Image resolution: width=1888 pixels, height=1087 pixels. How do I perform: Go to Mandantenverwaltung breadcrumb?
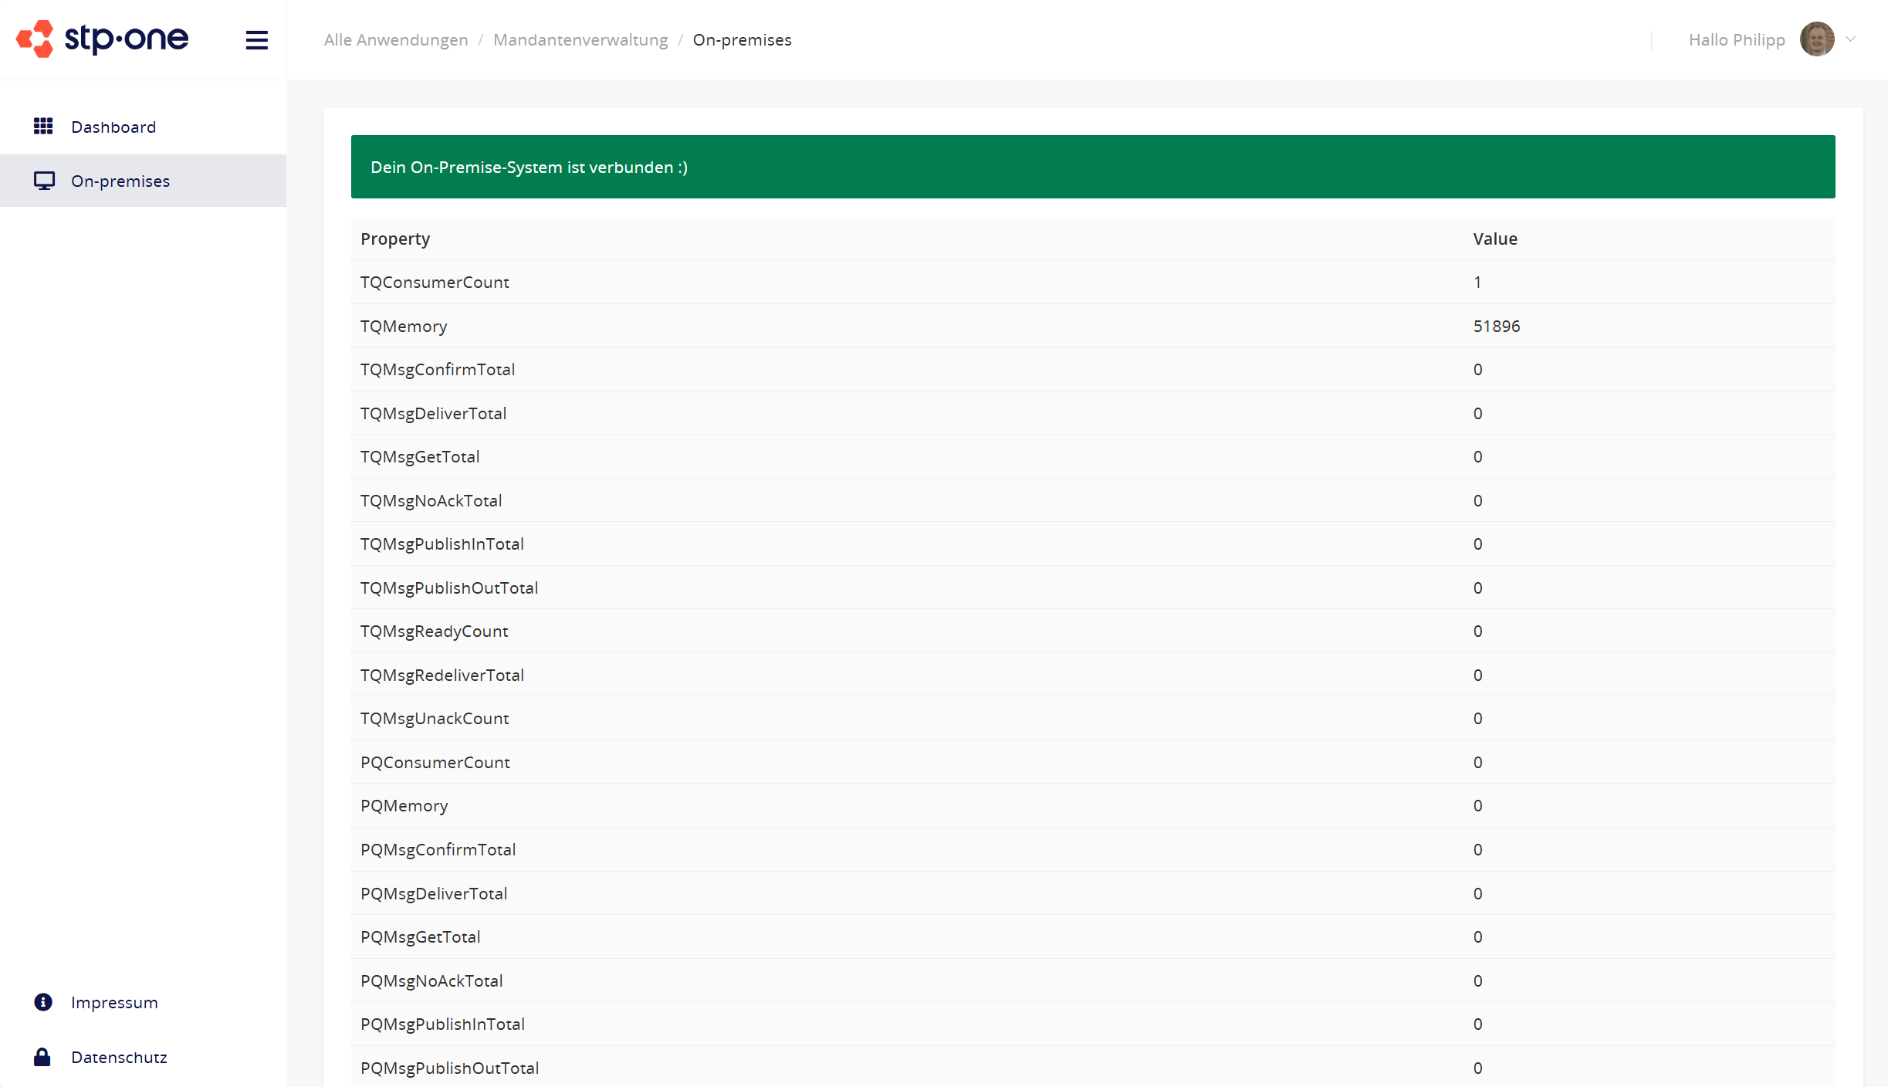point(580,40)
